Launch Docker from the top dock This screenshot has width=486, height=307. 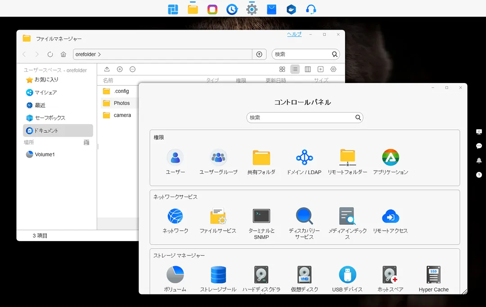pyautogui.click(x=291, y=9)
